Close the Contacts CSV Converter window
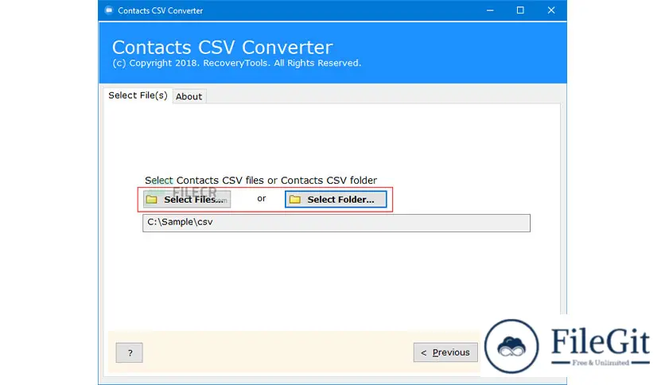The image size is (665, 385). pyautogui.click(x=551, y=10)
